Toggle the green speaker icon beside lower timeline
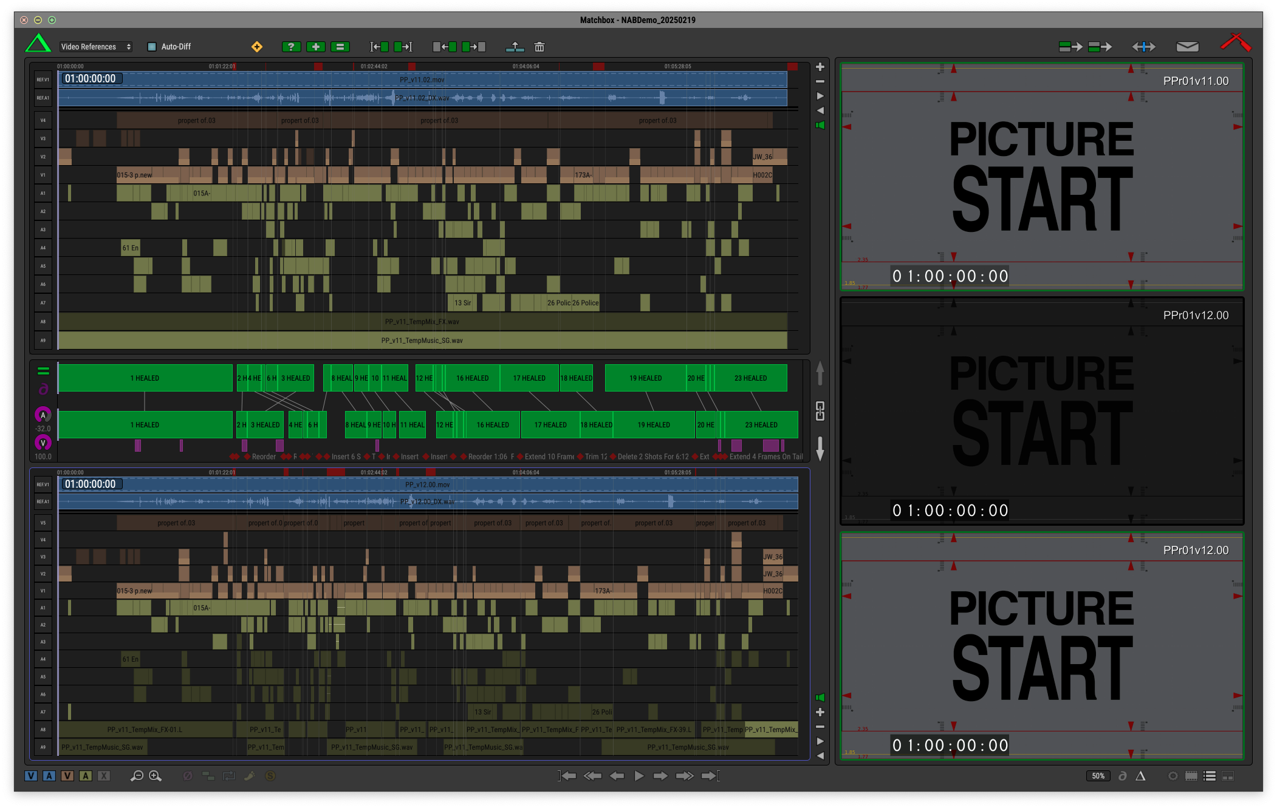1277x808 pixels. tap(820, 698)
